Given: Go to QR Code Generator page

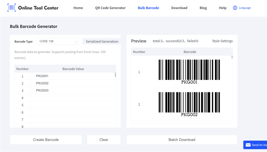Looking at the screenshot, I should coord(110,8).
